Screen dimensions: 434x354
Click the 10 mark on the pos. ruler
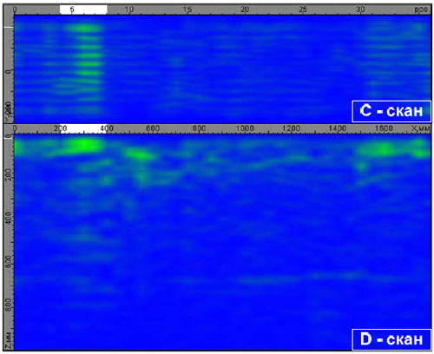[x=129, y=10]
